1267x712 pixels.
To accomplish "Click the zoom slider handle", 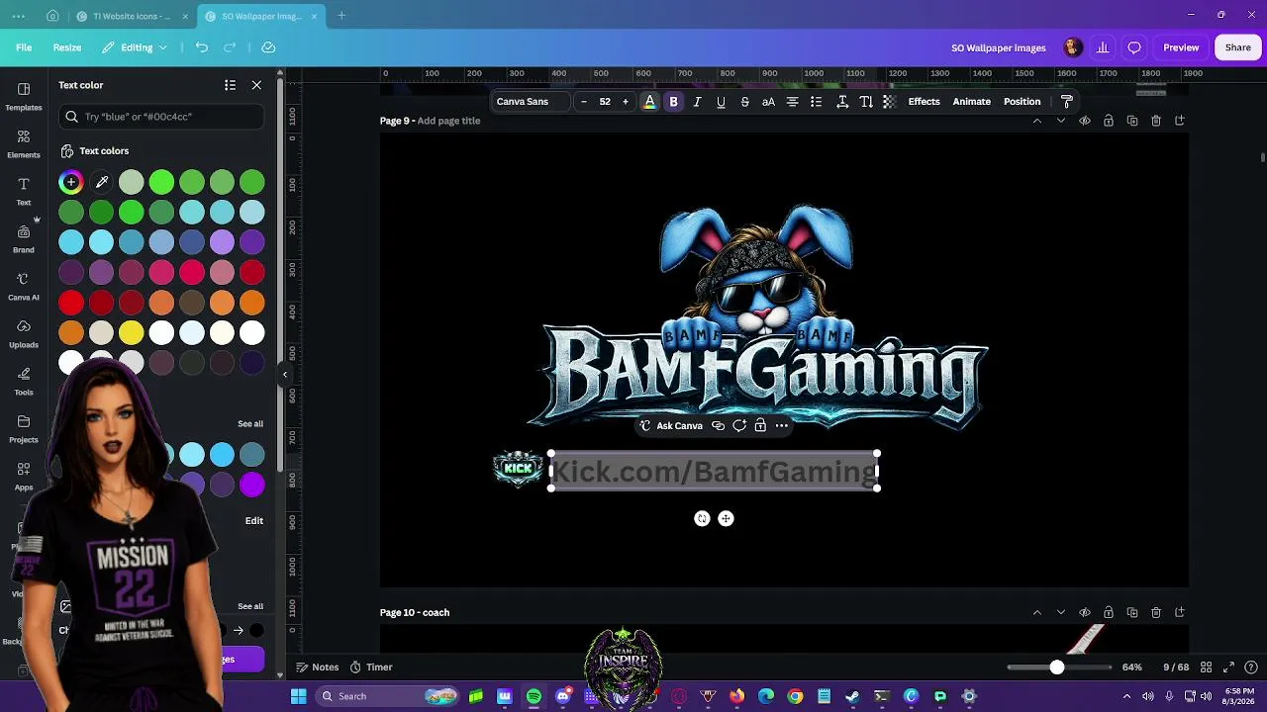I will click(1057, 667).
